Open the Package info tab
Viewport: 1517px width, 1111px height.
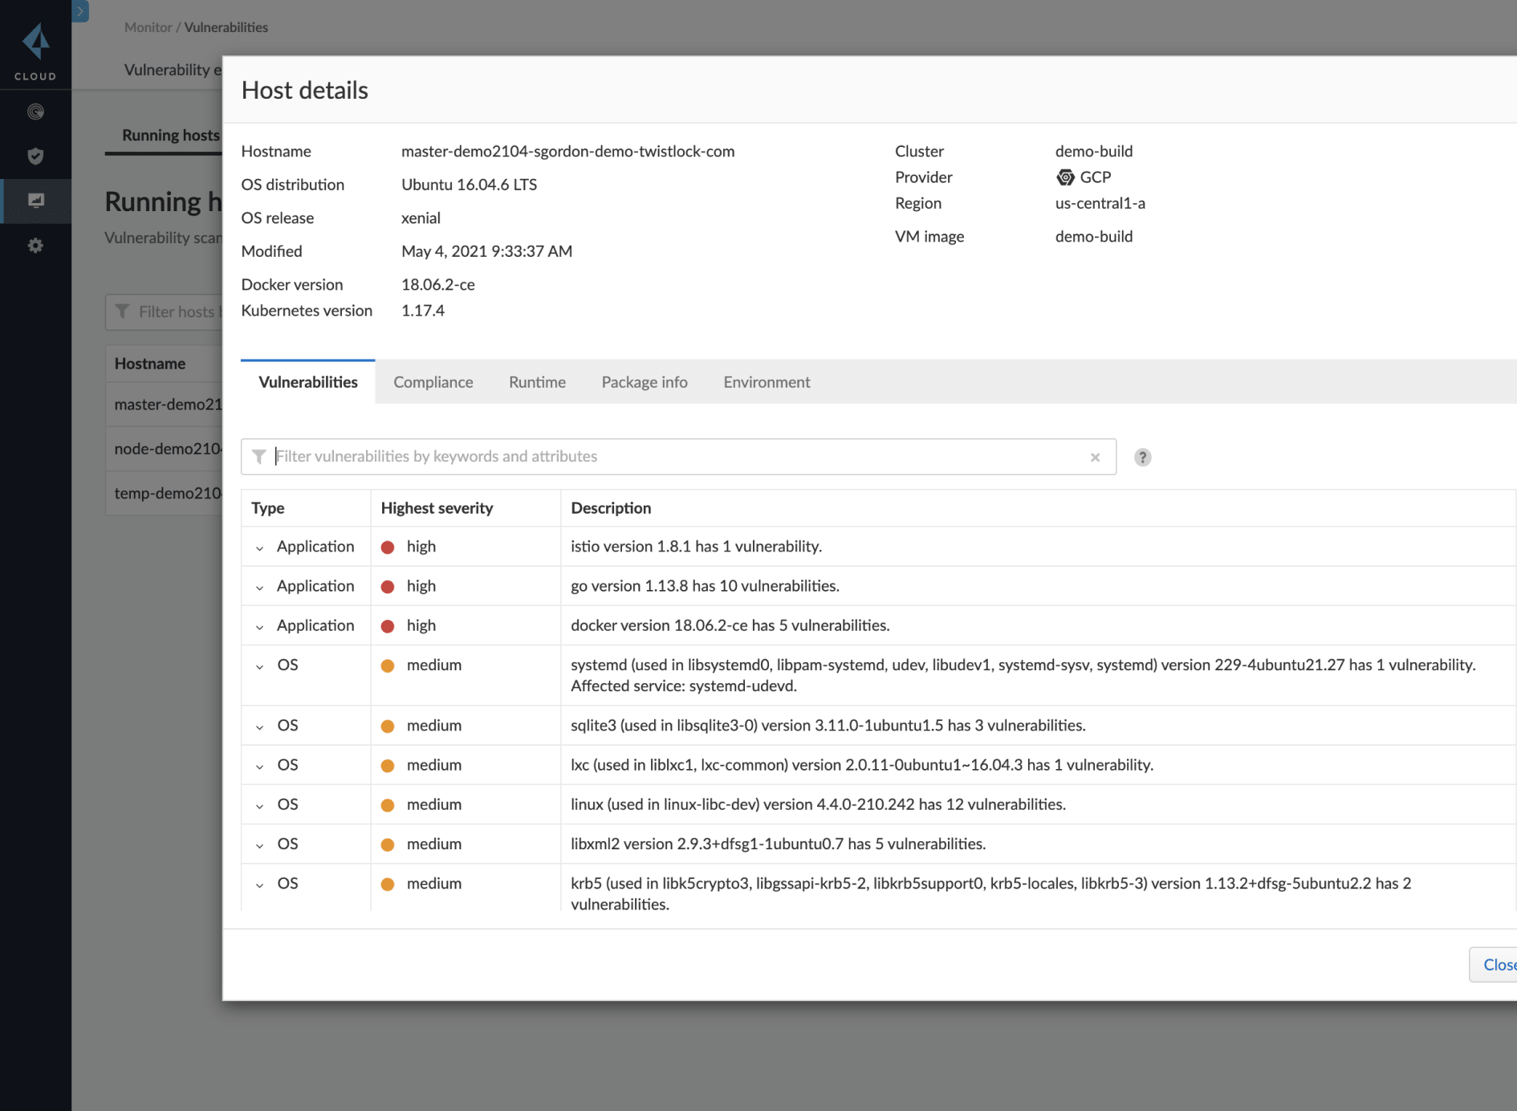click(644, 382)
